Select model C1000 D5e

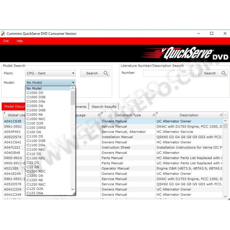click(x=48, y=102)
